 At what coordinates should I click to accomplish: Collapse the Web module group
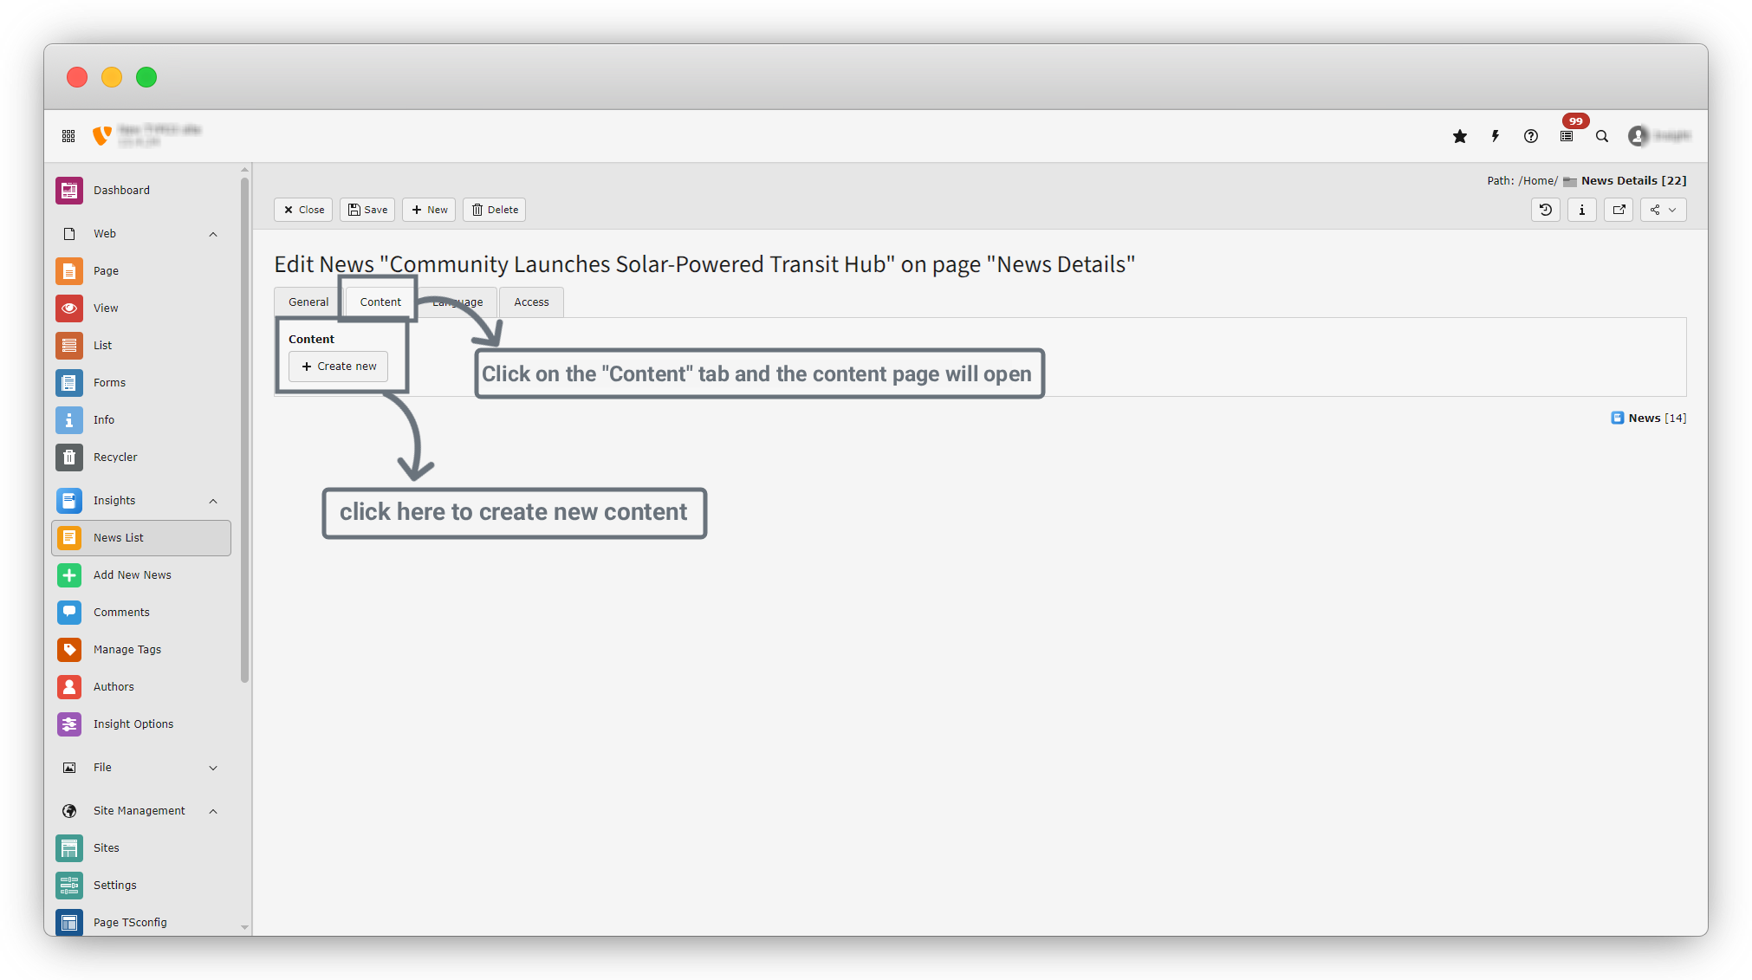point(213,234)
